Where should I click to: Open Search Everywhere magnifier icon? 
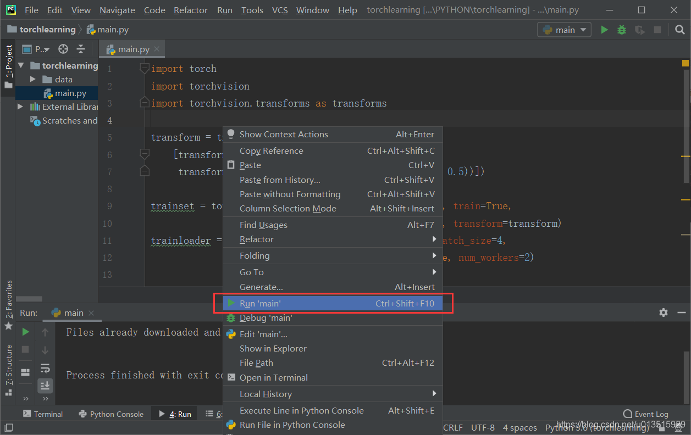tap(680, 30)
